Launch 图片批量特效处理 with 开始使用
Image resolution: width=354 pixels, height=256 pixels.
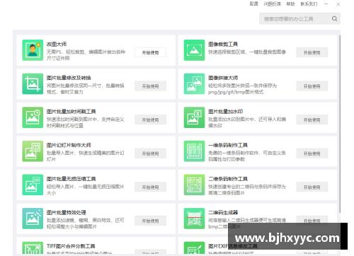(150, 221)
